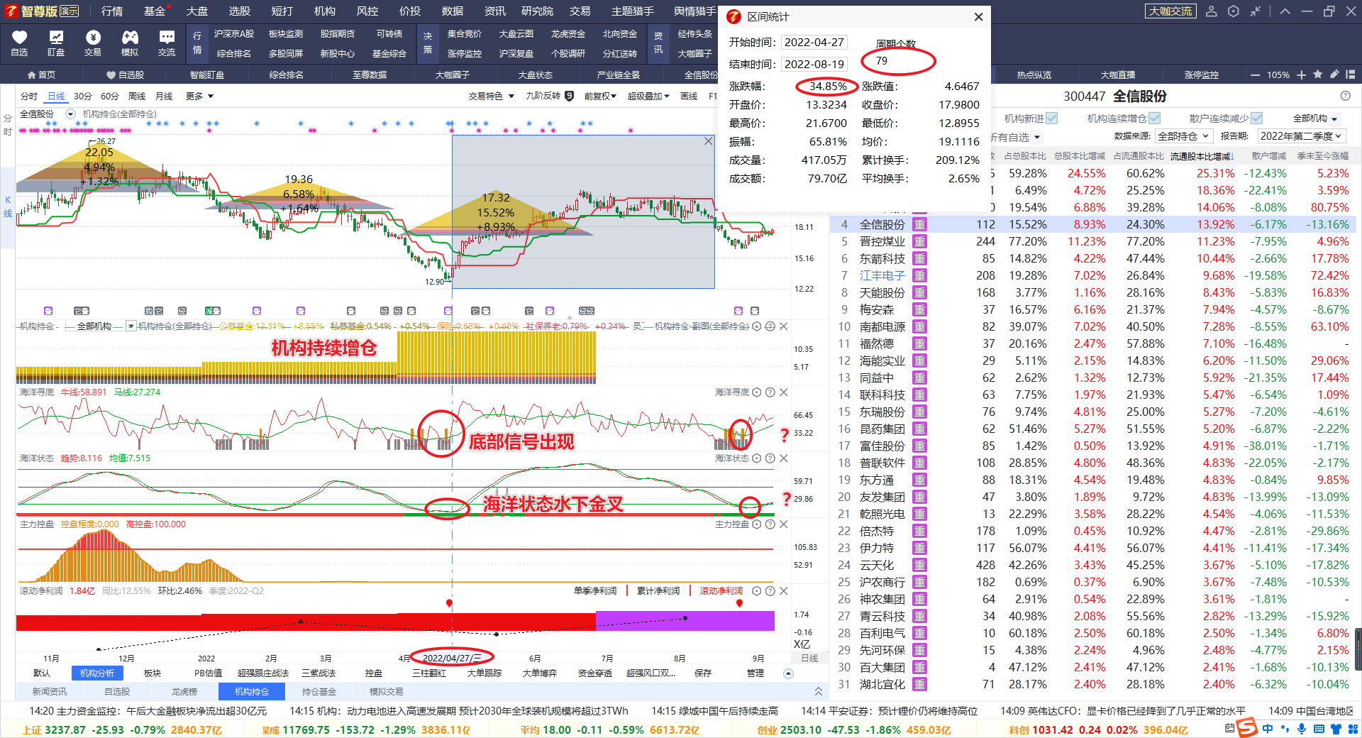
Task: Open 北向资金 link
Action: pos(619,34)
